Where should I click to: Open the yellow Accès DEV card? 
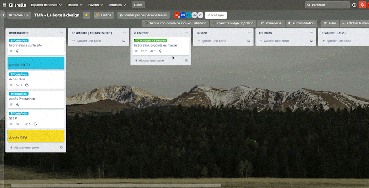36,136
